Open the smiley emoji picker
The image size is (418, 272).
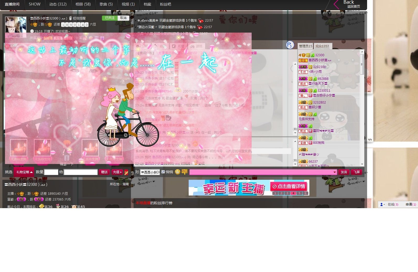point(178,172)
